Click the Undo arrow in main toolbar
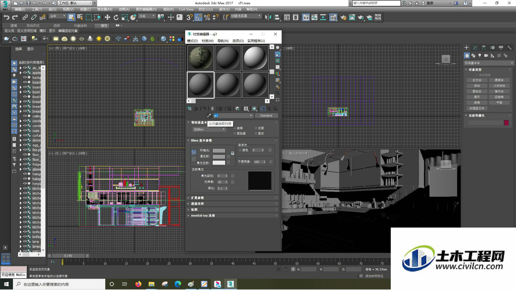The width and height of the screenshot is (516, 290). pyautogui.click(x=6, y=17)
